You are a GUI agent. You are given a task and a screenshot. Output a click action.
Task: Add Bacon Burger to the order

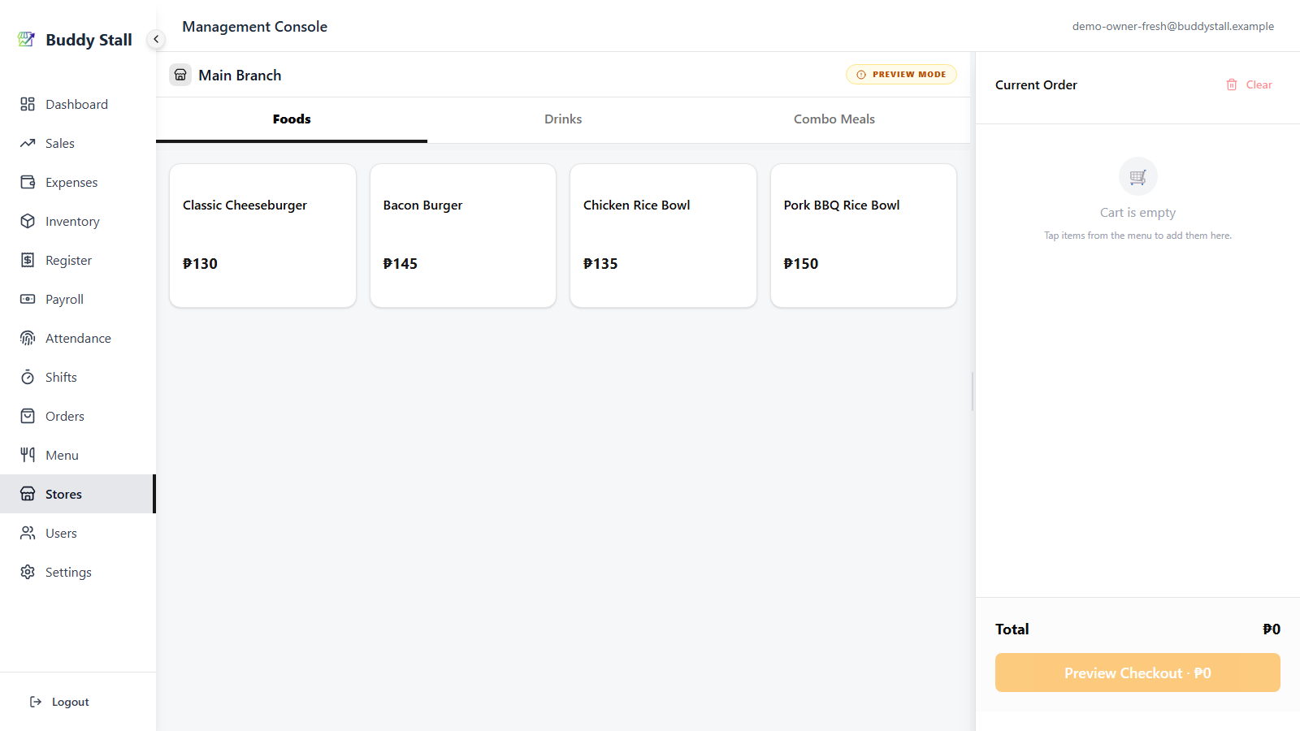tap(463, 236)
